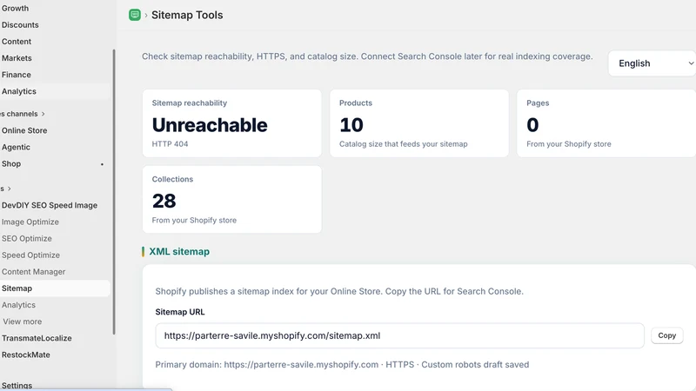Click the Sitemap reachability card
This screenshot has width=696, height=391.
click(231, 123)
